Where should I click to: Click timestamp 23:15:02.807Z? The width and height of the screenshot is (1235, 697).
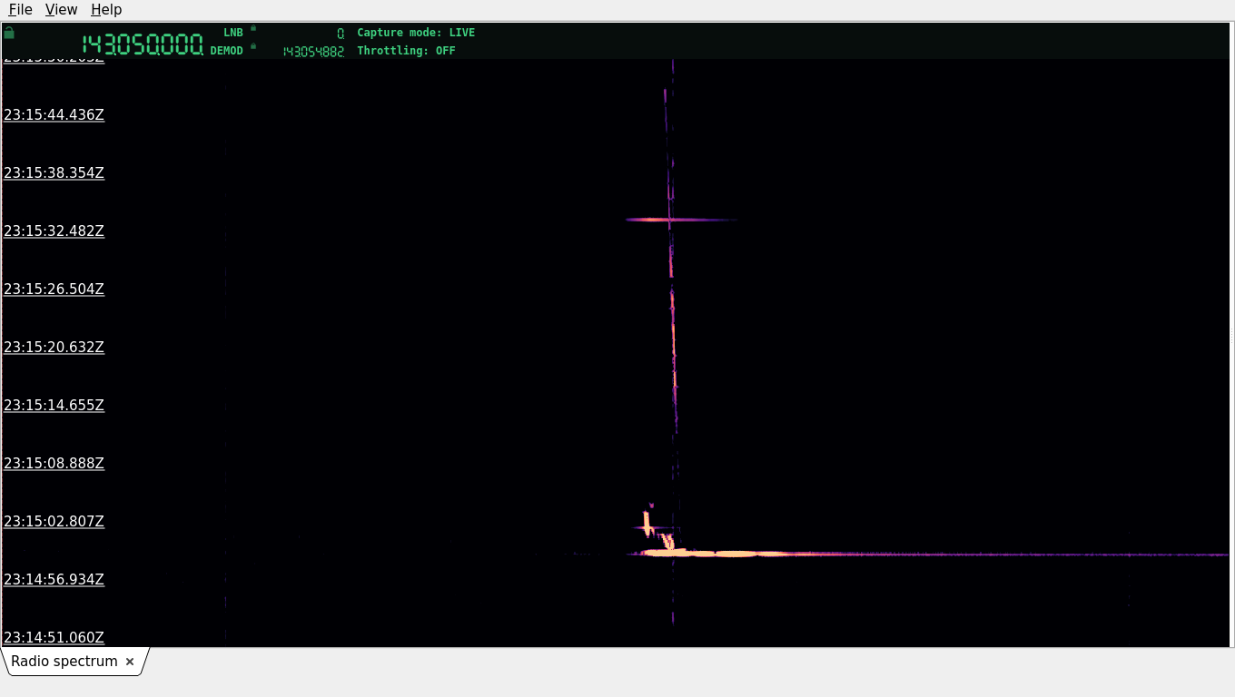(54, 521)
